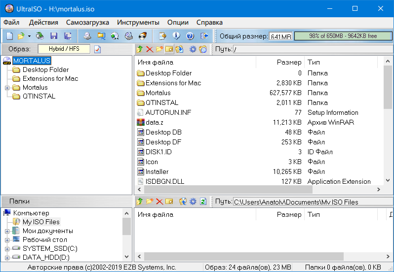Click the green refresh icon in local toolbar

pyautogui.click(x=202, y=202)
